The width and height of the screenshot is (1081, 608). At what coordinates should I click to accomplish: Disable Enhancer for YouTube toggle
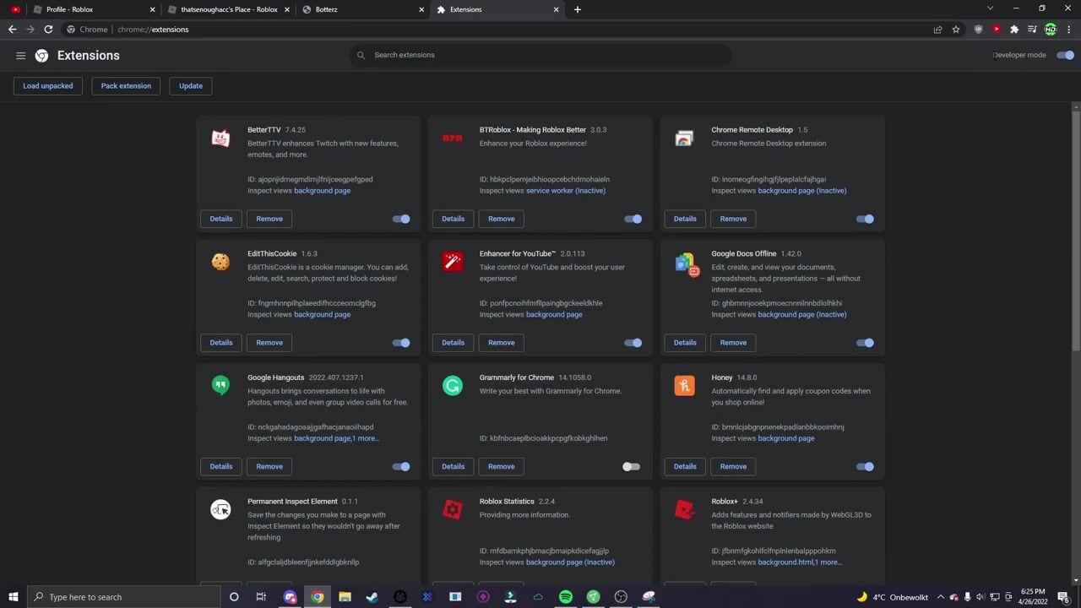(x=633, y=343)
